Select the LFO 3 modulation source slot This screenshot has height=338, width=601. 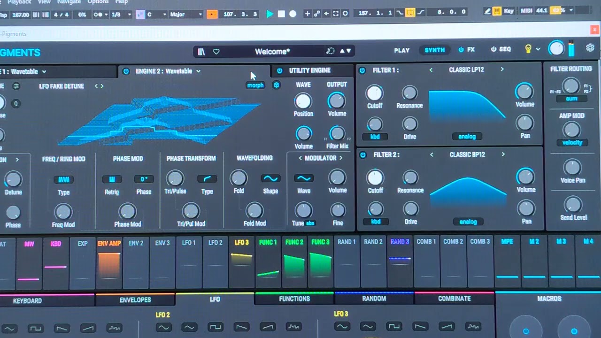[x=241, y=262]
